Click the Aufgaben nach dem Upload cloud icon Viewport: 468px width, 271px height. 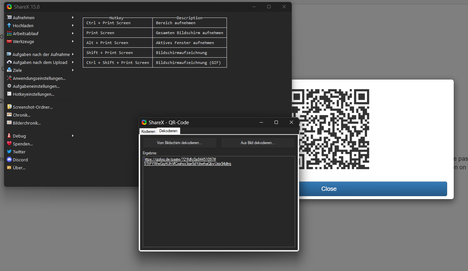point(9,62)
